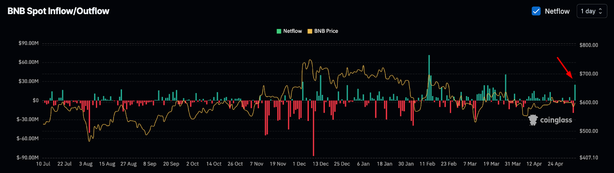
Task: Click the 27 Aug date label
Action: pyautogui.click(x=129, y=164)
